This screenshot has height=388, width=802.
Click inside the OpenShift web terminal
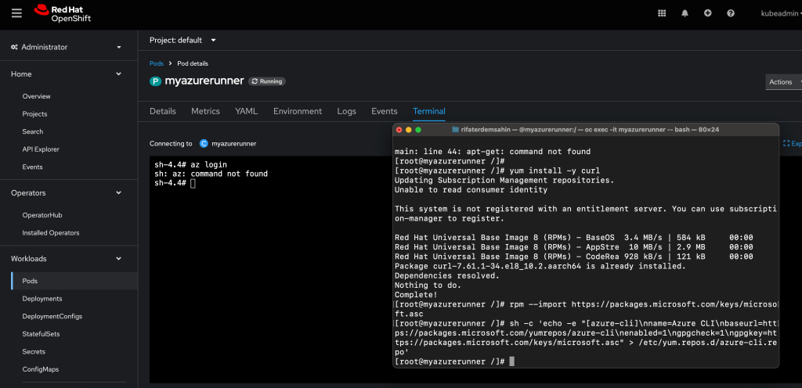point(271,270)
